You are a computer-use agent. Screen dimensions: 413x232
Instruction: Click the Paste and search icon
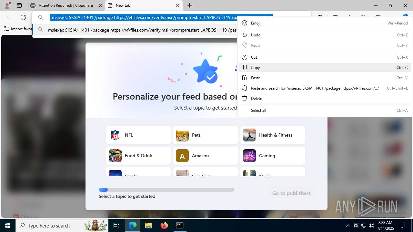point(245,88)
